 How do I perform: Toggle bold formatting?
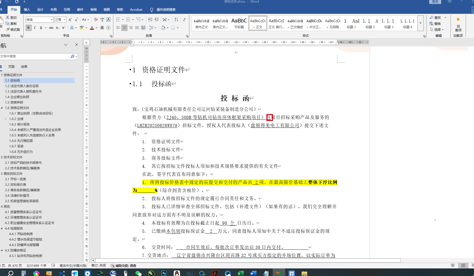tap(28, 28)
